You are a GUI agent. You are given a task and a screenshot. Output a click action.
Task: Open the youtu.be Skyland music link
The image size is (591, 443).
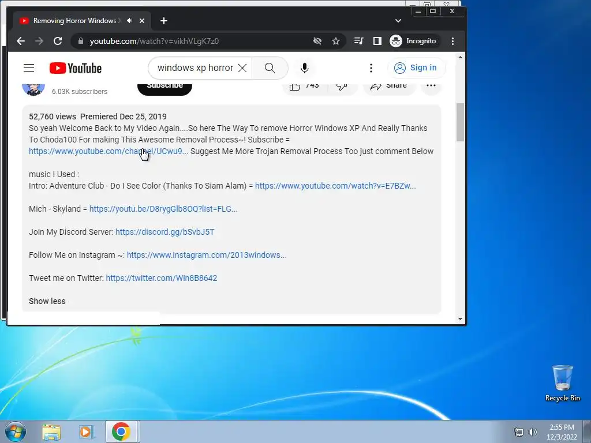163,209
